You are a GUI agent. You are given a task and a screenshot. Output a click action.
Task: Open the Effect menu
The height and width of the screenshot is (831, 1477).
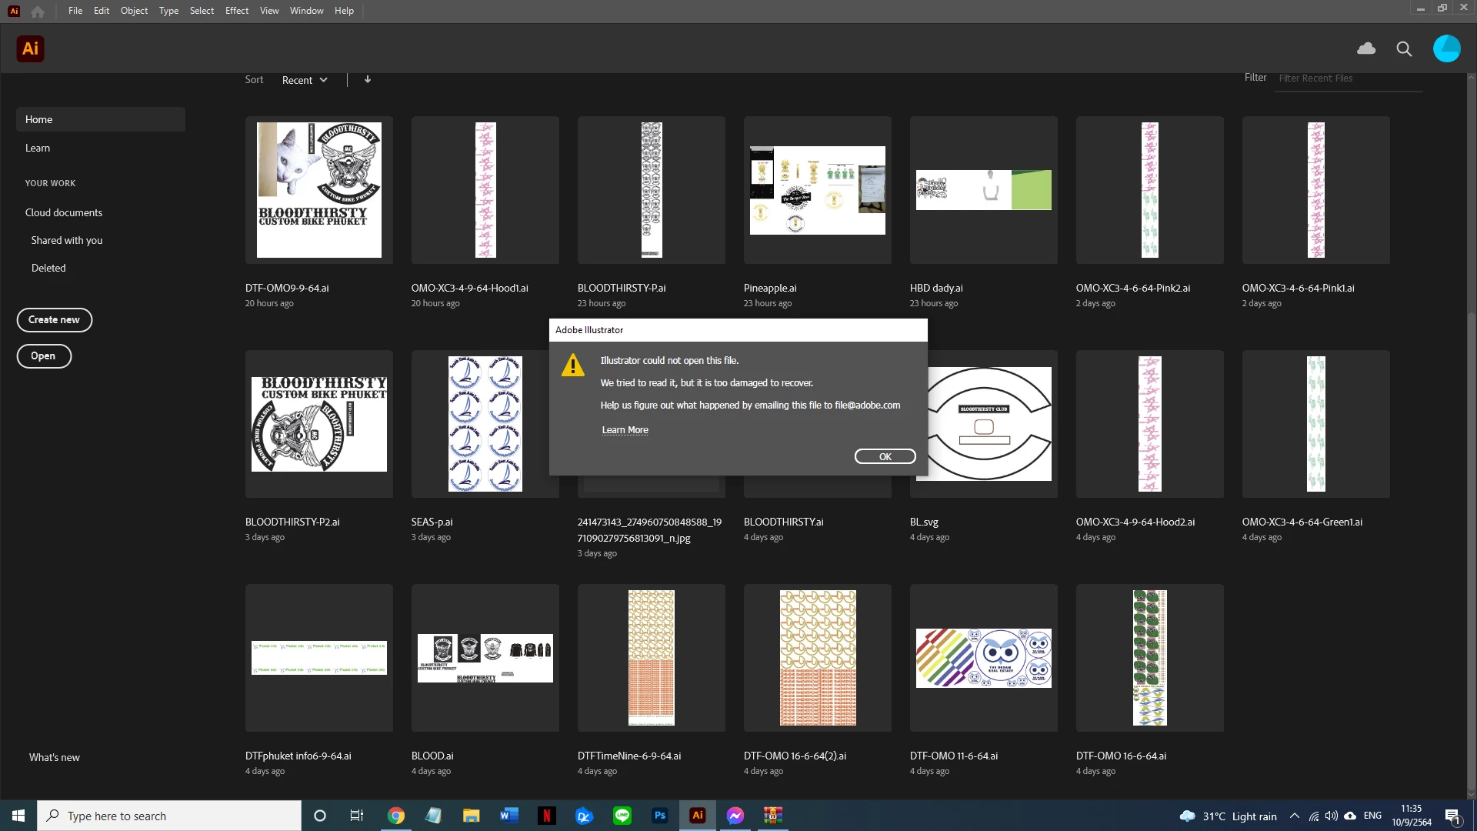pyautogui.click(x=236, y=11)
